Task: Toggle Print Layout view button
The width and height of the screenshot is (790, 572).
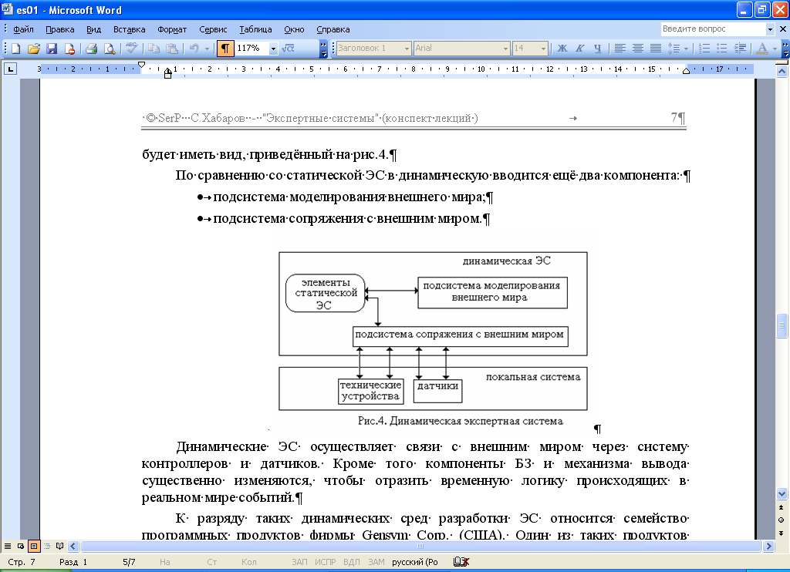Action: (34, 546)
